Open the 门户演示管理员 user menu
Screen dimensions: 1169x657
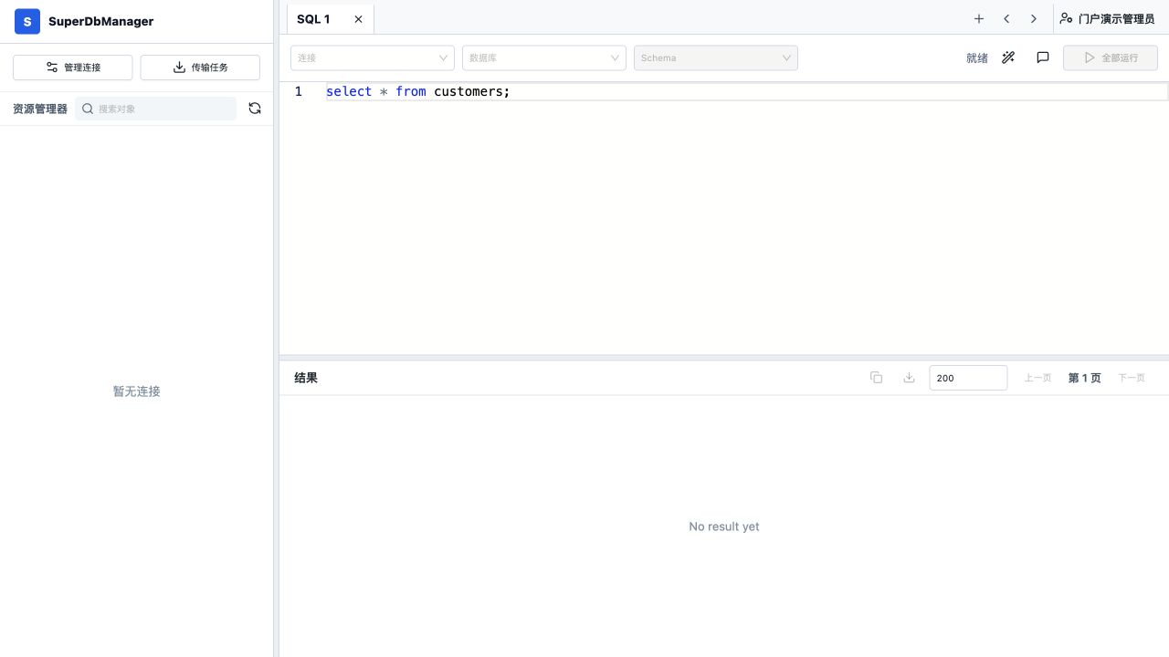click(1107, 18)
